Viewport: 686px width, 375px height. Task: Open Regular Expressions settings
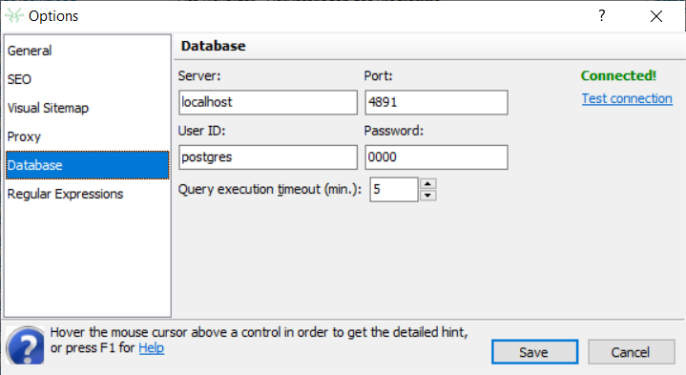click(87, 194)
